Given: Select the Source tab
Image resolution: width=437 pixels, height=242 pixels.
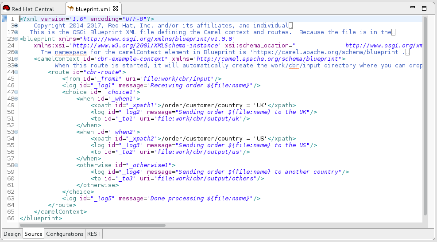Looking at the screenshot, I should 34,234.
